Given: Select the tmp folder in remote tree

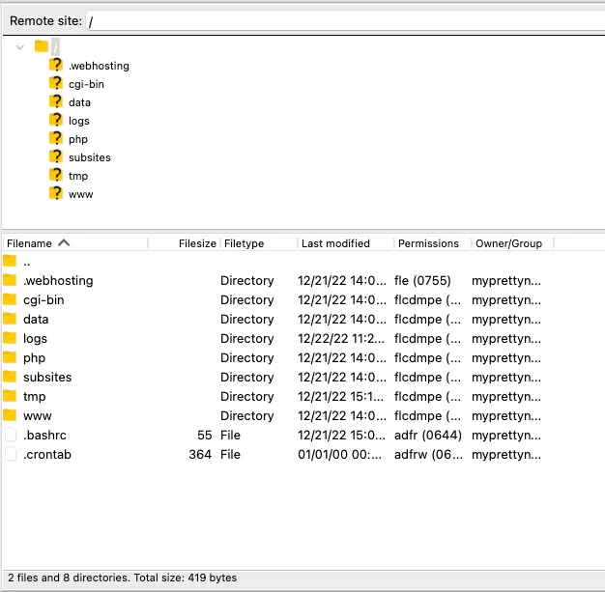Looking at the screenshot, I should (77, 176).
